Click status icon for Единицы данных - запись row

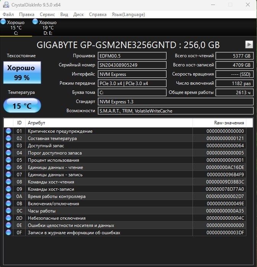[x=8, y=174]
